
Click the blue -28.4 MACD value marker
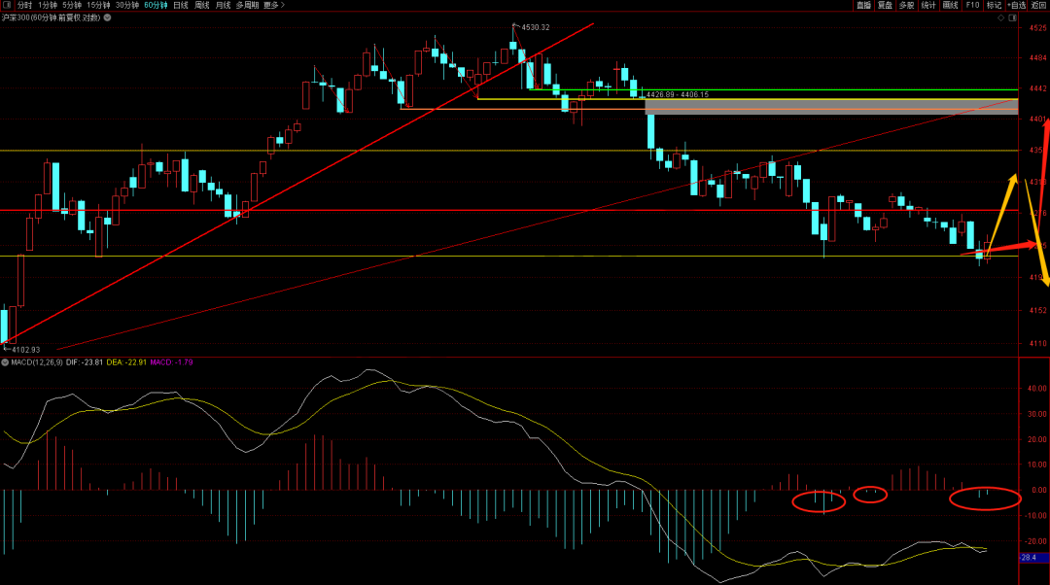coord(1031,558)
